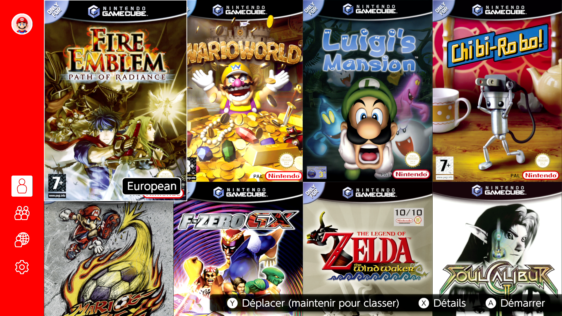Click the European region label
The width and height of the screenshot is (562, 316).
click(x=152, y=186)
